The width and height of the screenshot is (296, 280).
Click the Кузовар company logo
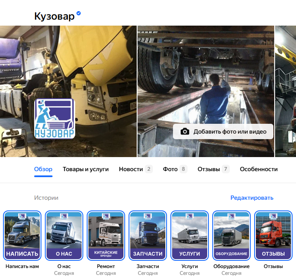click(55, 119)
